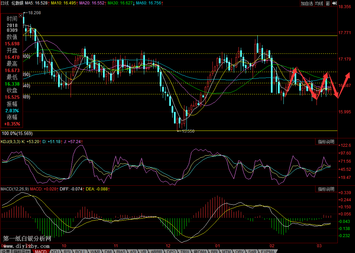The width and height of the screenshot is (355, 253).
Task: Click the jump-to-end arrow icon
Action: pos(334,3)
